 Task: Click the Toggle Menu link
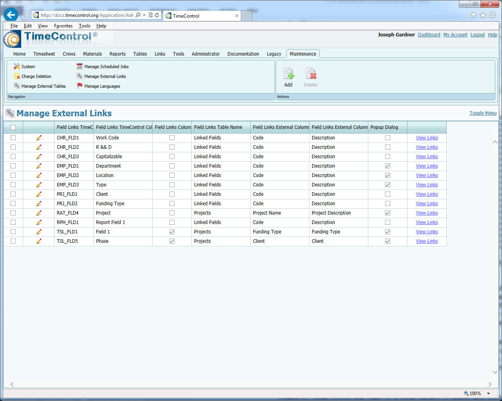[x=483, y=113]
